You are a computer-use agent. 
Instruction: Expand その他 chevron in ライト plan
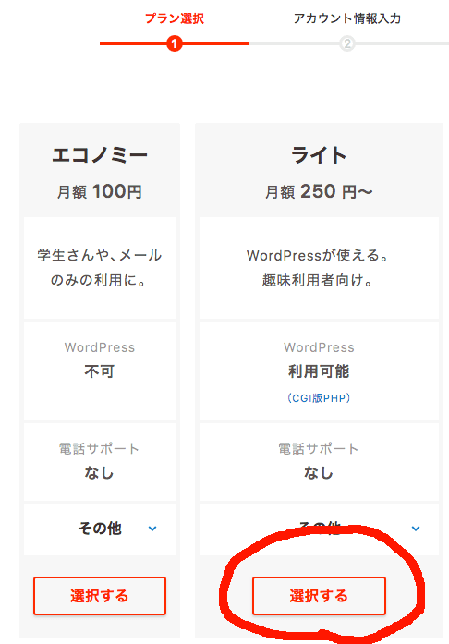coord(416,529)
